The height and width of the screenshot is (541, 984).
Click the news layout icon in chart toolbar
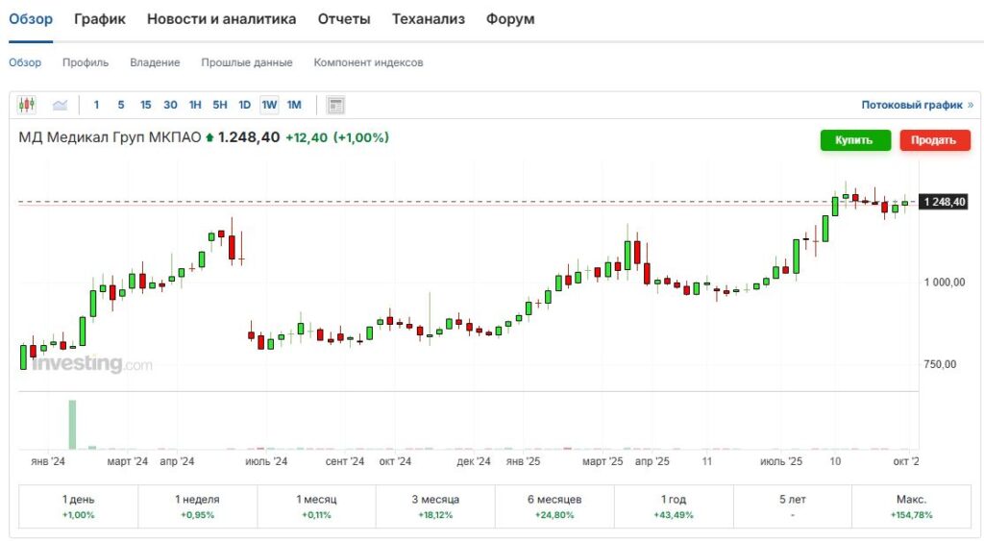pyautogui.click(x=335, y=105)
